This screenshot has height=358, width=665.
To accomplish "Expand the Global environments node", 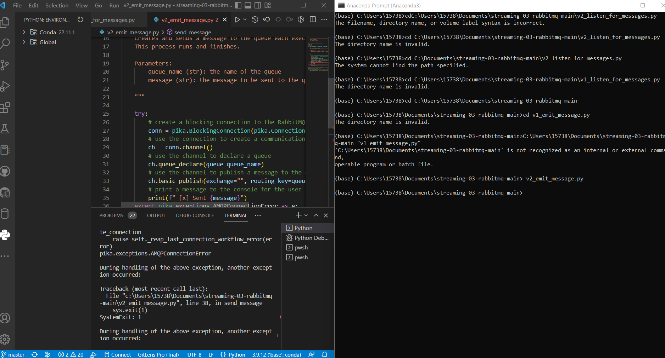I will click(x=24, y=42).
